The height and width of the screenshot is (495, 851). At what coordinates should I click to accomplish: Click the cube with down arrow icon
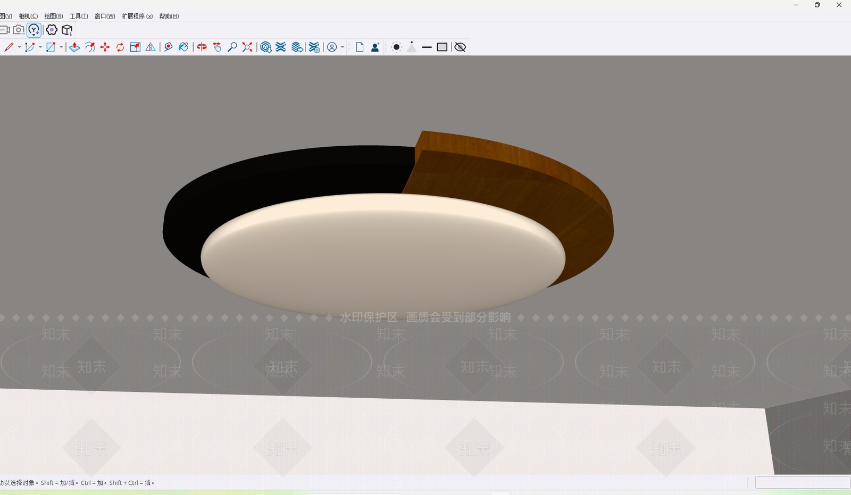click(x=67, y=30)
